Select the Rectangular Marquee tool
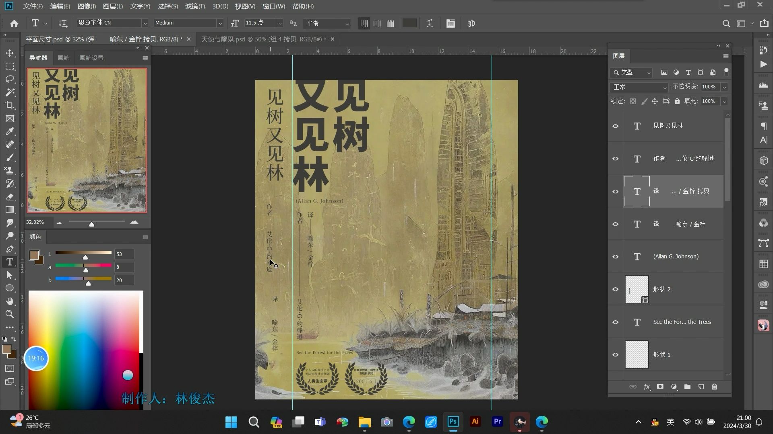 (x=10, y=66)
